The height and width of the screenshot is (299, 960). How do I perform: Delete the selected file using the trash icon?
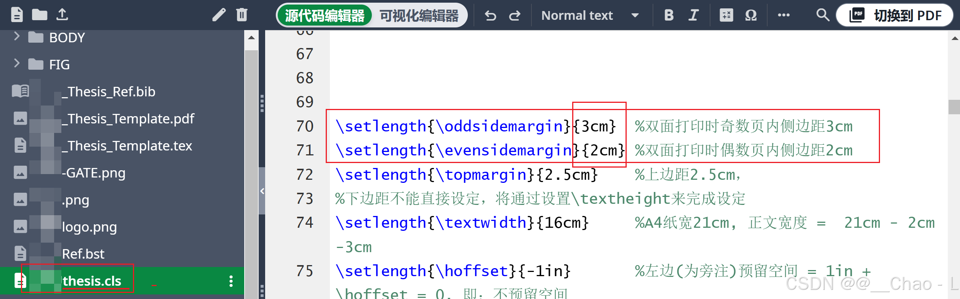tap(242, 15)
